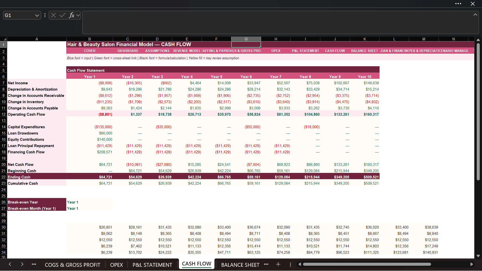Add a new sheet with plus icon

[278, 264]
